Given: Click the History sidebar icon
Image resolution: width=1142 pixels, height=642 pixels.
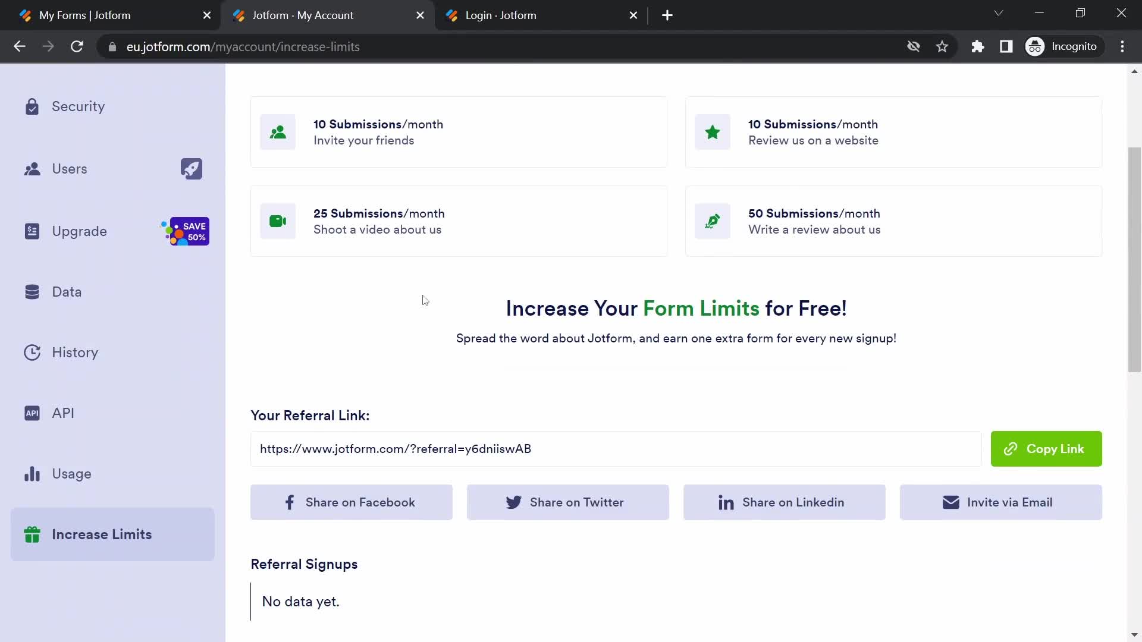Looking at the screenshot, I should click(32, 352).
